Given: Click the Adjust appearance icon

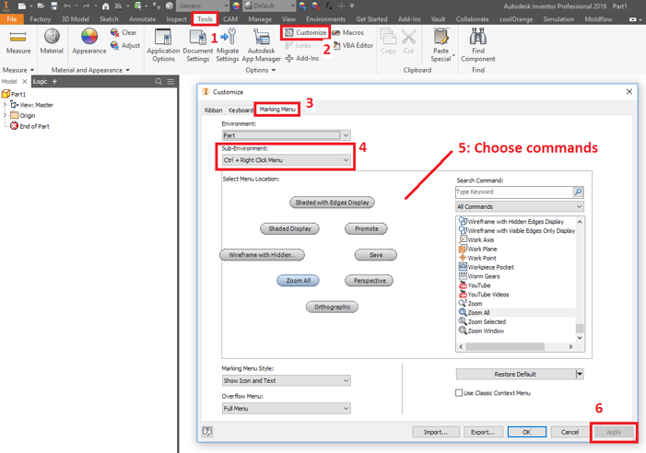Looking at the screenshot, I should [x=114, y=45].
